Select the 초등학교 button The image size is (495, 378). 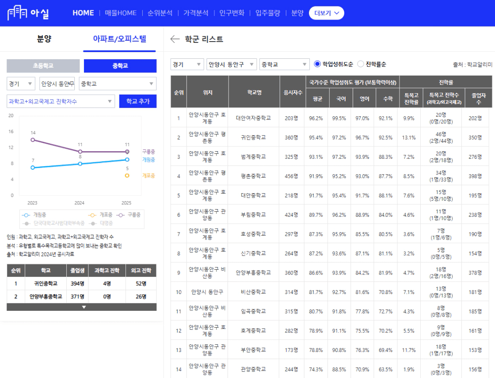point(43,66)
